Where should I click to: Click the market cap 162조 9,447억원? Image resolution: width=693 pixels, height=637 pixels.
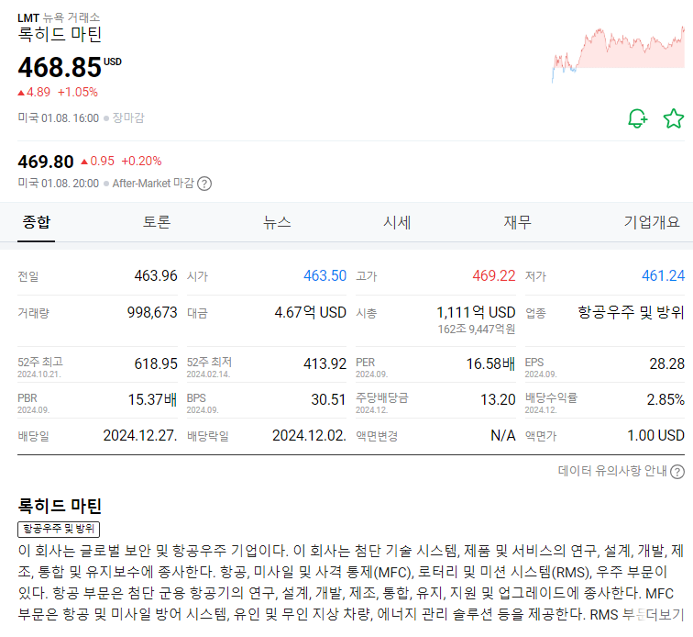[x=477, y=330]
